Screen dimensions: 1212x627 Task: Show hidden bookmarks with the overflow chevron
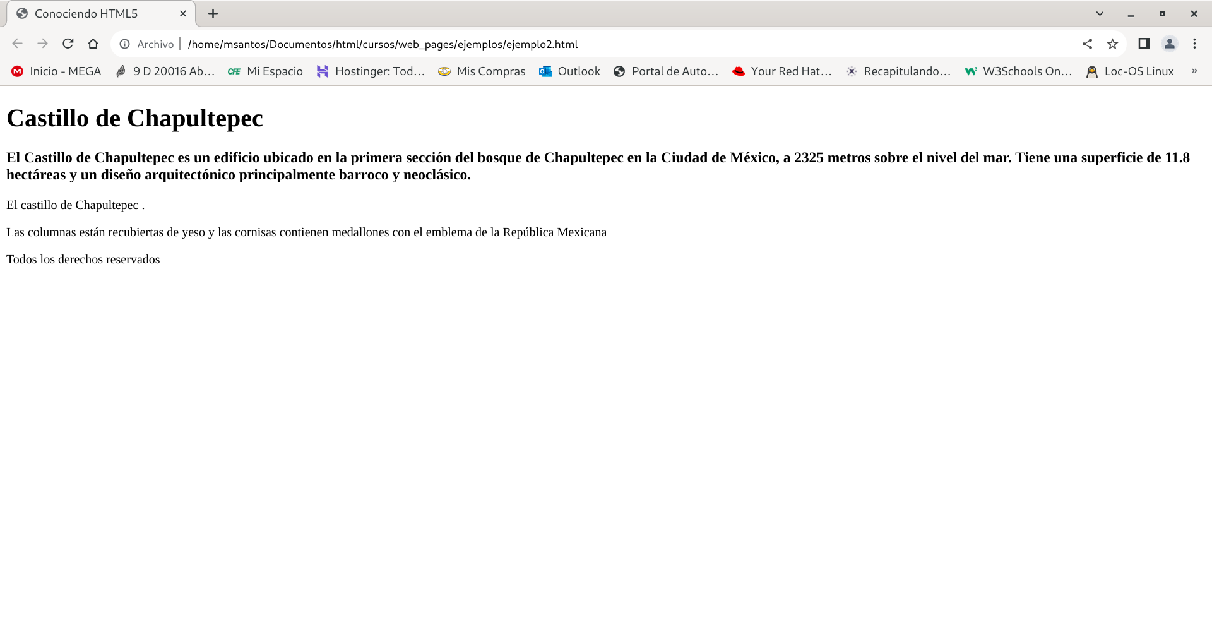pos(1194,71)
